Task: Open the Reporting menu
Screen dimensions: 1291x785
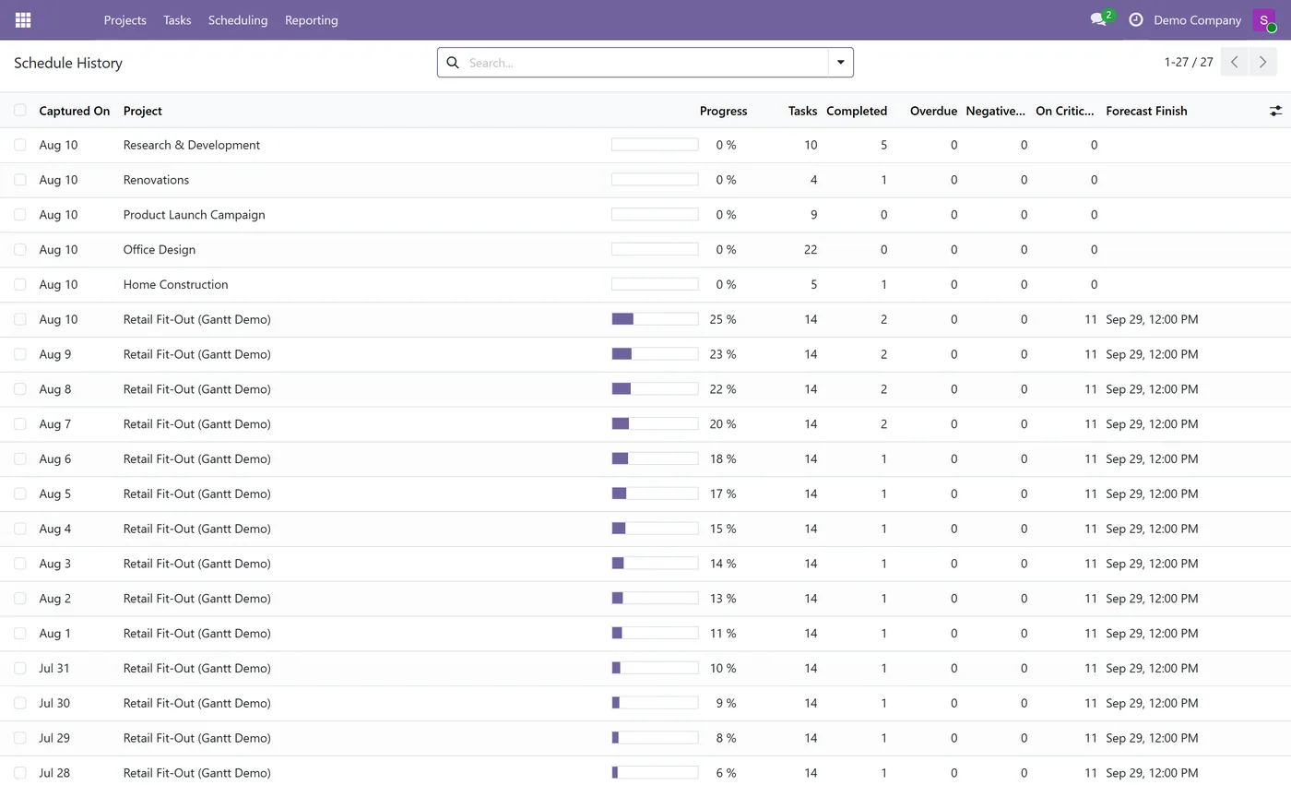Action: tap(311, 19)
